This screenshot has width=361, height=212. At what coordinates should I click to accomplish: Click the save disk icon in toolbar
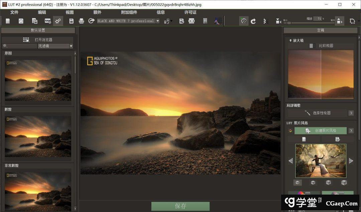pyautogui.click(x=71, y=21)
